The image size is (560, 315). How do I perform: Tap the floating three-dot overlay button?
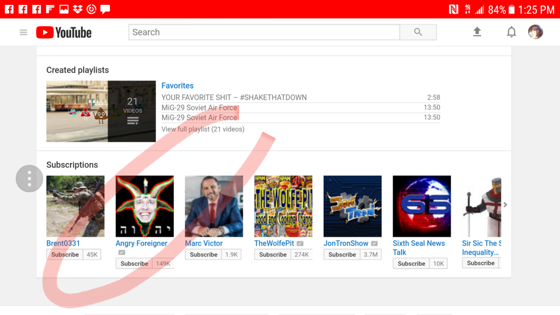30,179
